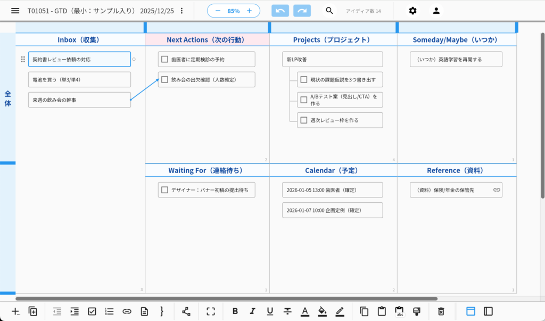Open the link on 保険/年金の保管先 card
Image resolution: width=545 pixels, height=321 pixels.
tap(496, 190)
